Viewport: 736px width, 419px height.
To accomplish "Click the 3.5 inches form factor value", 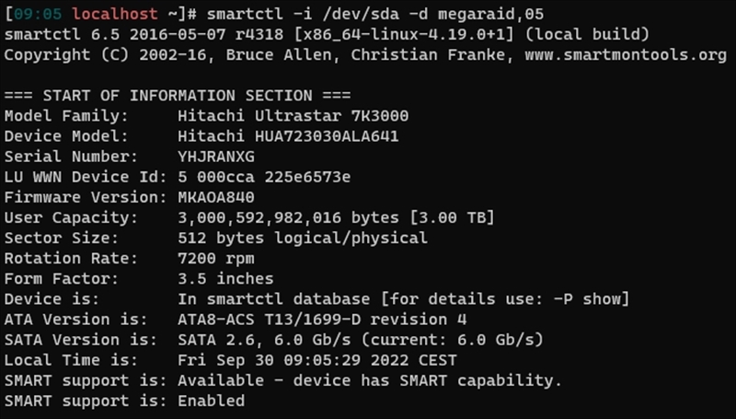I will point(225,278).
